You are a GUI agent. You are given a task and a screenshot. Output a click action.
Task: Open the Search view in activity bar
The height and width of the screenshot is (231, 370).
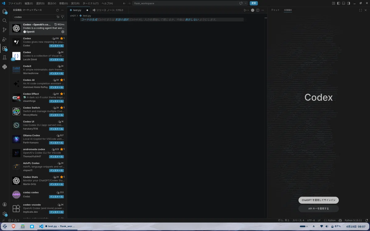point(4,21)
